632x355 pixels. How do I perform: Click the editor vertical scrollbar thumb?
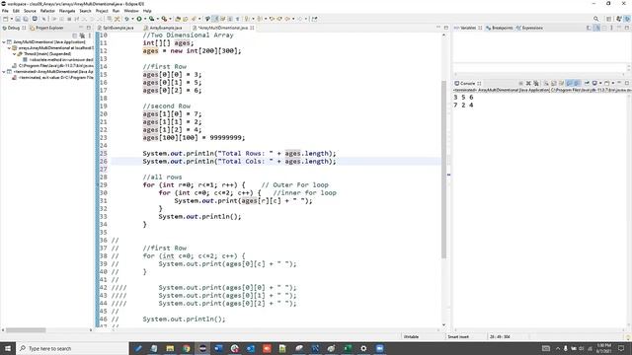point(443,169)
